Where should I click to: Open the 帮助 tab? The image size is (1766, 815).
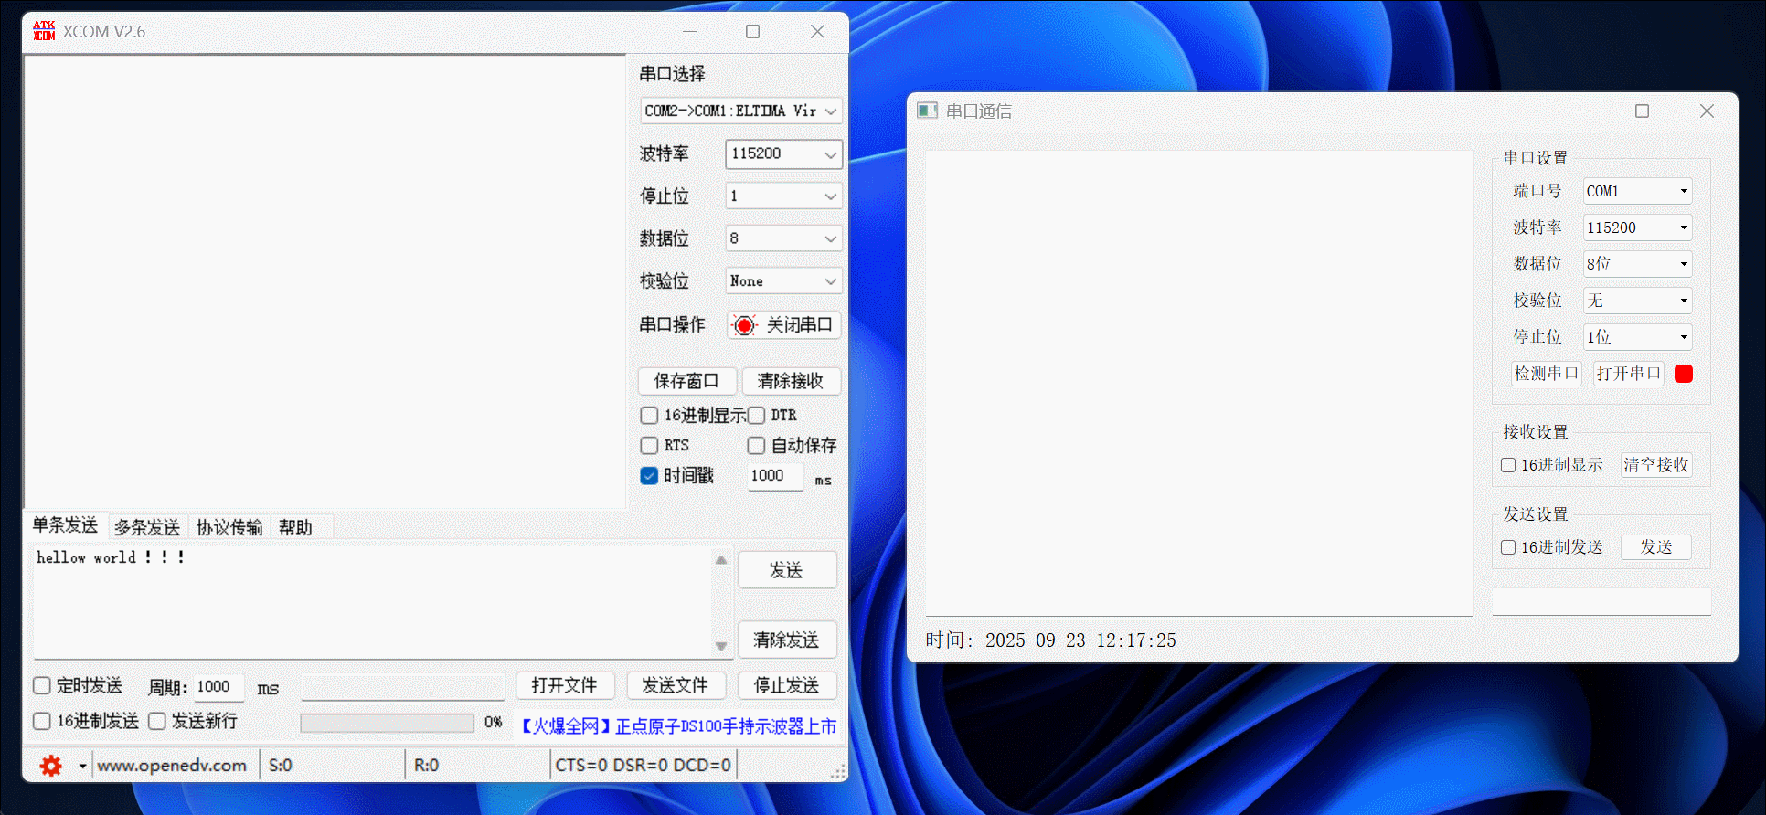295,527
